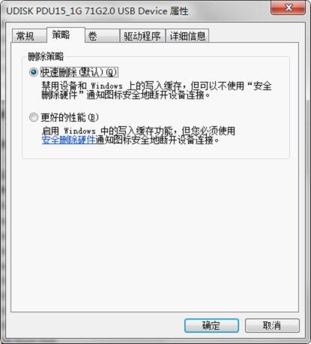Open the 卷 tab
This screenshot has width=311, height=344.
[102, 36]
